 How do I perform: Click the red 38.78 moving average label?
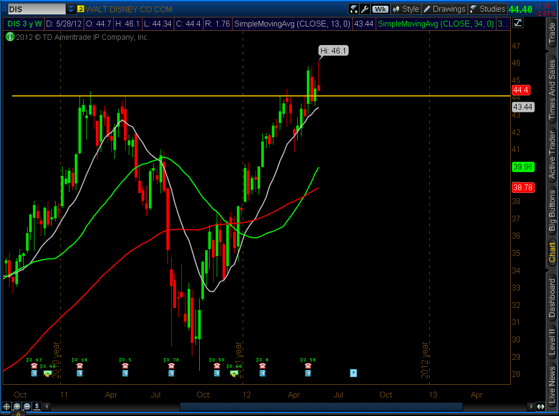coord(523,188)
